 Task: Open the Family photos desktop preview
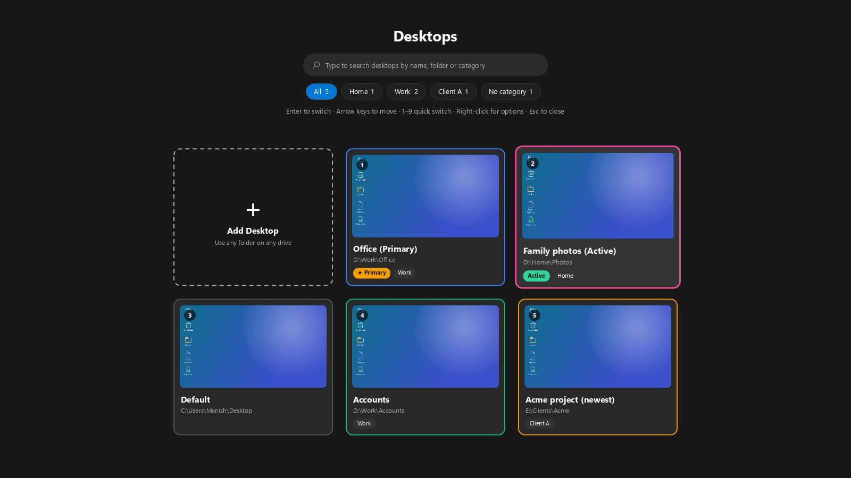click(x=598, y=196)
